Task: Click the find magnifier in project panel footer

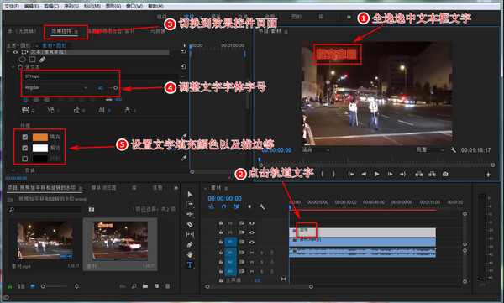Action: click(x=134, y=286)
